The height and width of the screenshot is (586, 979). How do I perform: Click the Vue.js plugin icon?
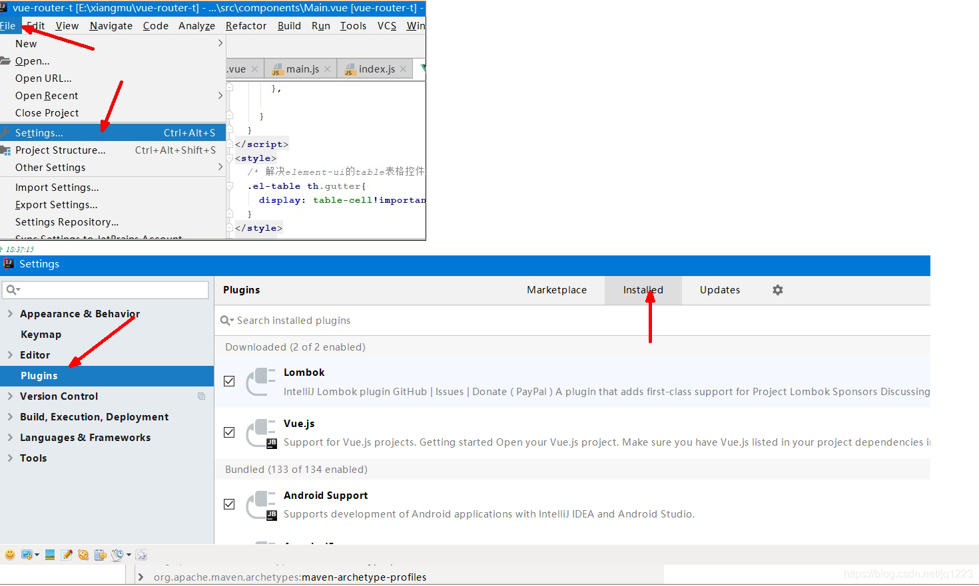point(261,433)
